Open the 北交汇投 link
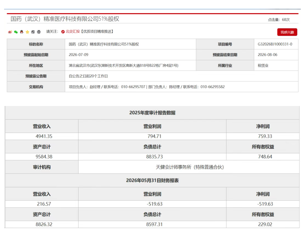Viewport: 302px width, 233px height. [x=73, y=31]
